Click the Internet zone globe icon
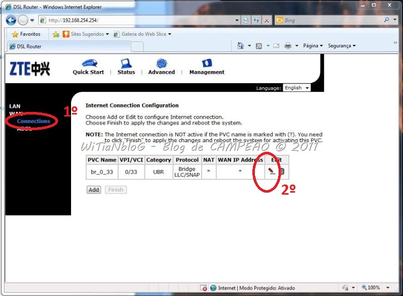 (213, 288)
